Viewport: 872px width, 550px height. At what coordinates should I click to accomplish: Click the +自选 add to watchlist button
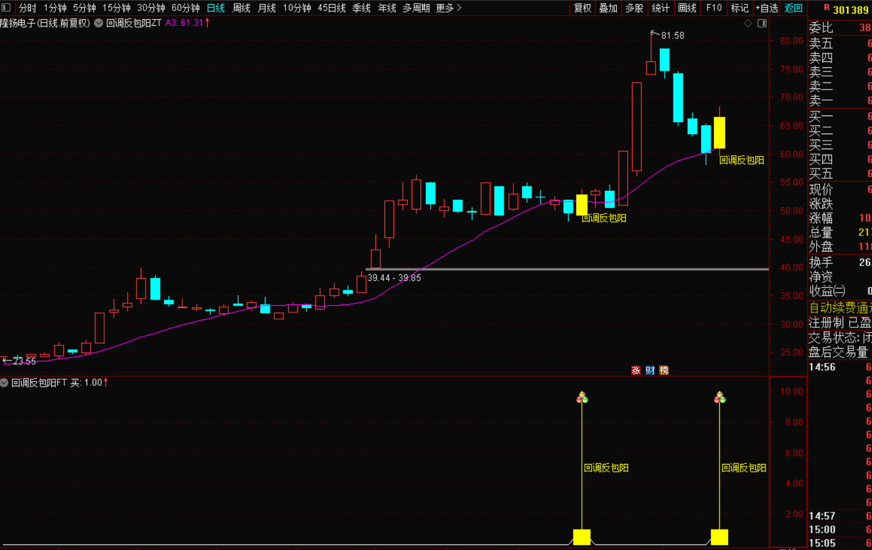tap(767, 8)
